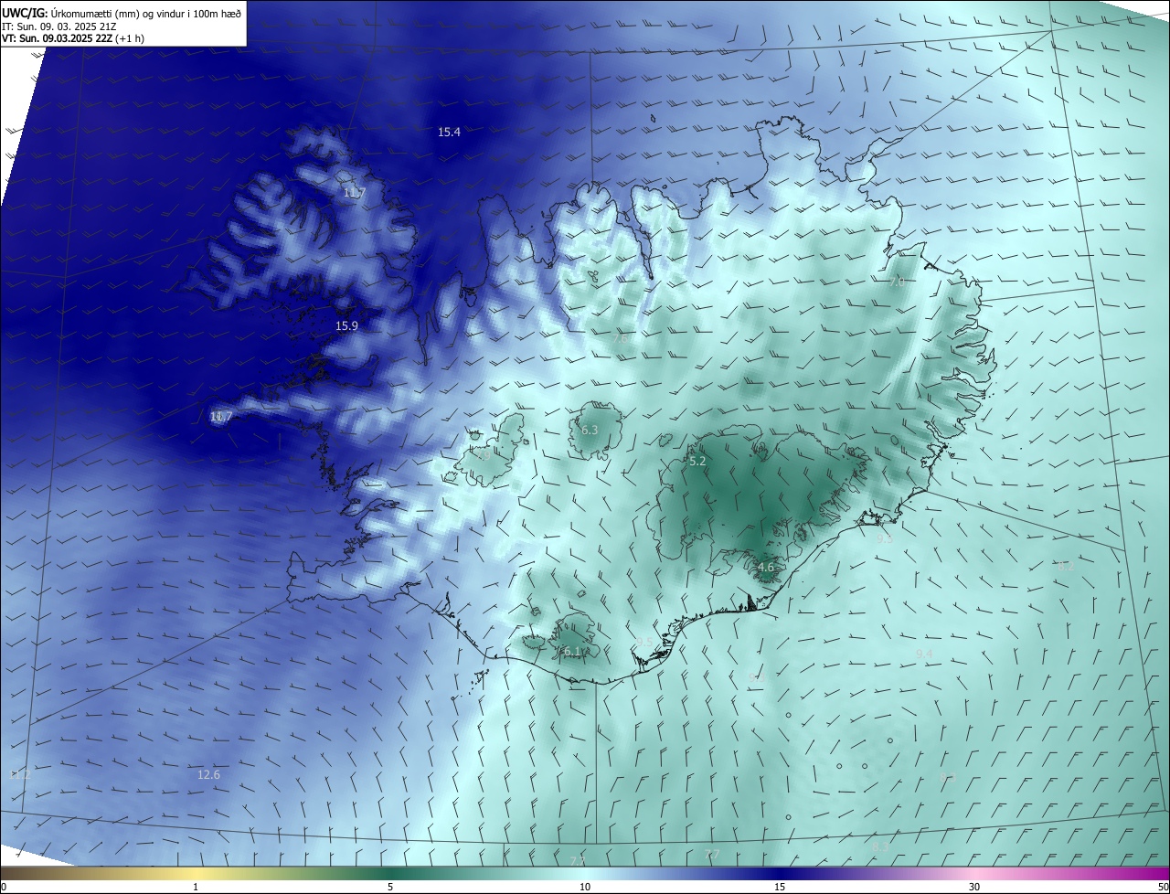Click the 9.3 value off the southeast coast
This screenshot has height=894, width=1170.
pyautogui.click(x=884, y=539)
